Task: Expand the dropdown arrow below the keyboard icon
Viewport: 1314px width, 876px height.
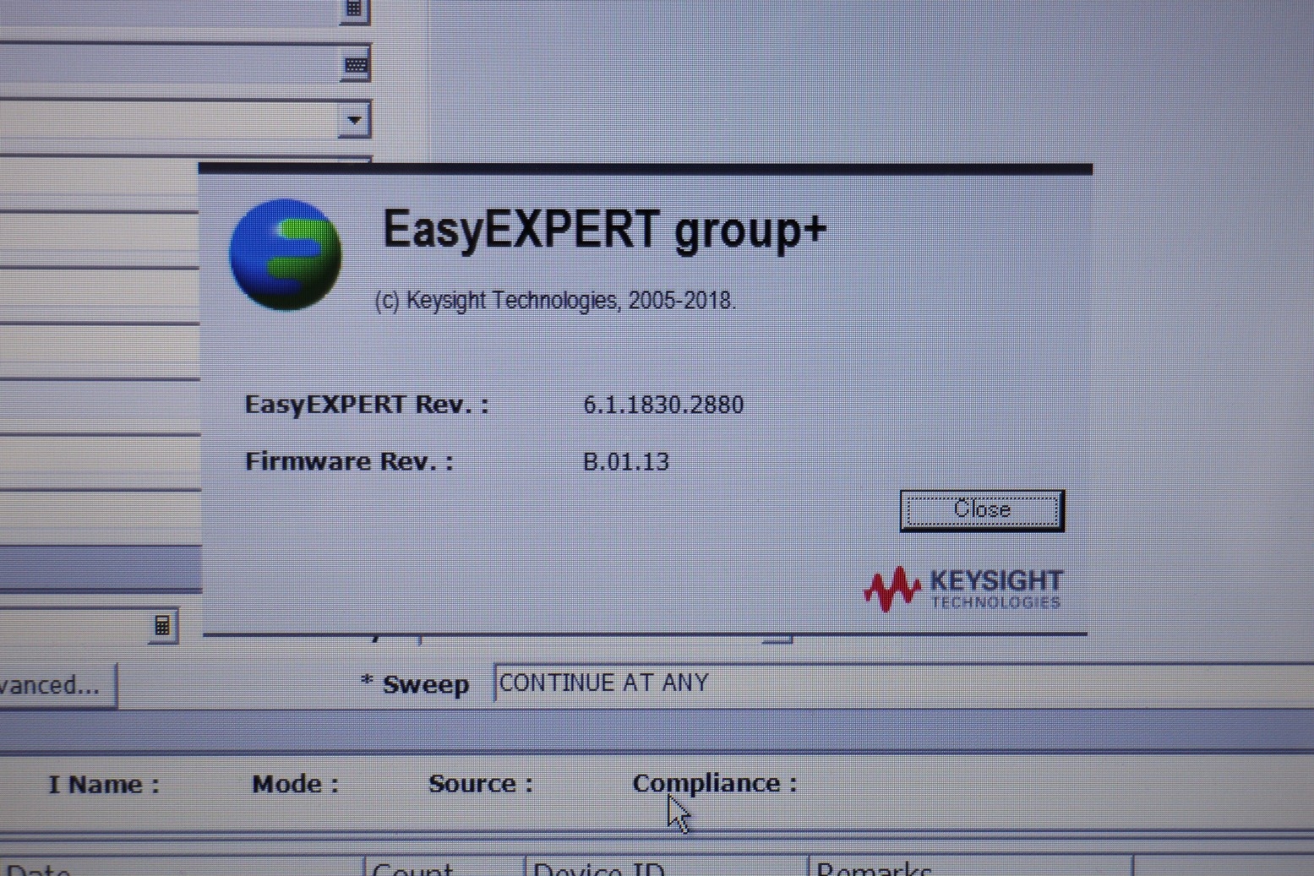Action: tap(355, 120)
